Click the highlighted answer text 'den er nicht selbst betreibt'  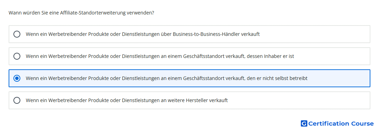tap(166, 78)
